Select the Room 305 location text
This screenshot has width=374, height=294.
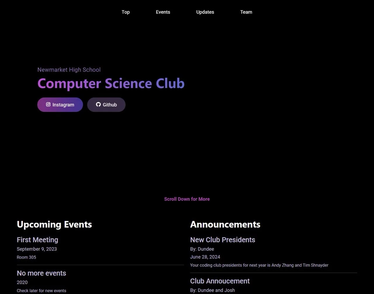pyautogui.click(x=26, y=257)
